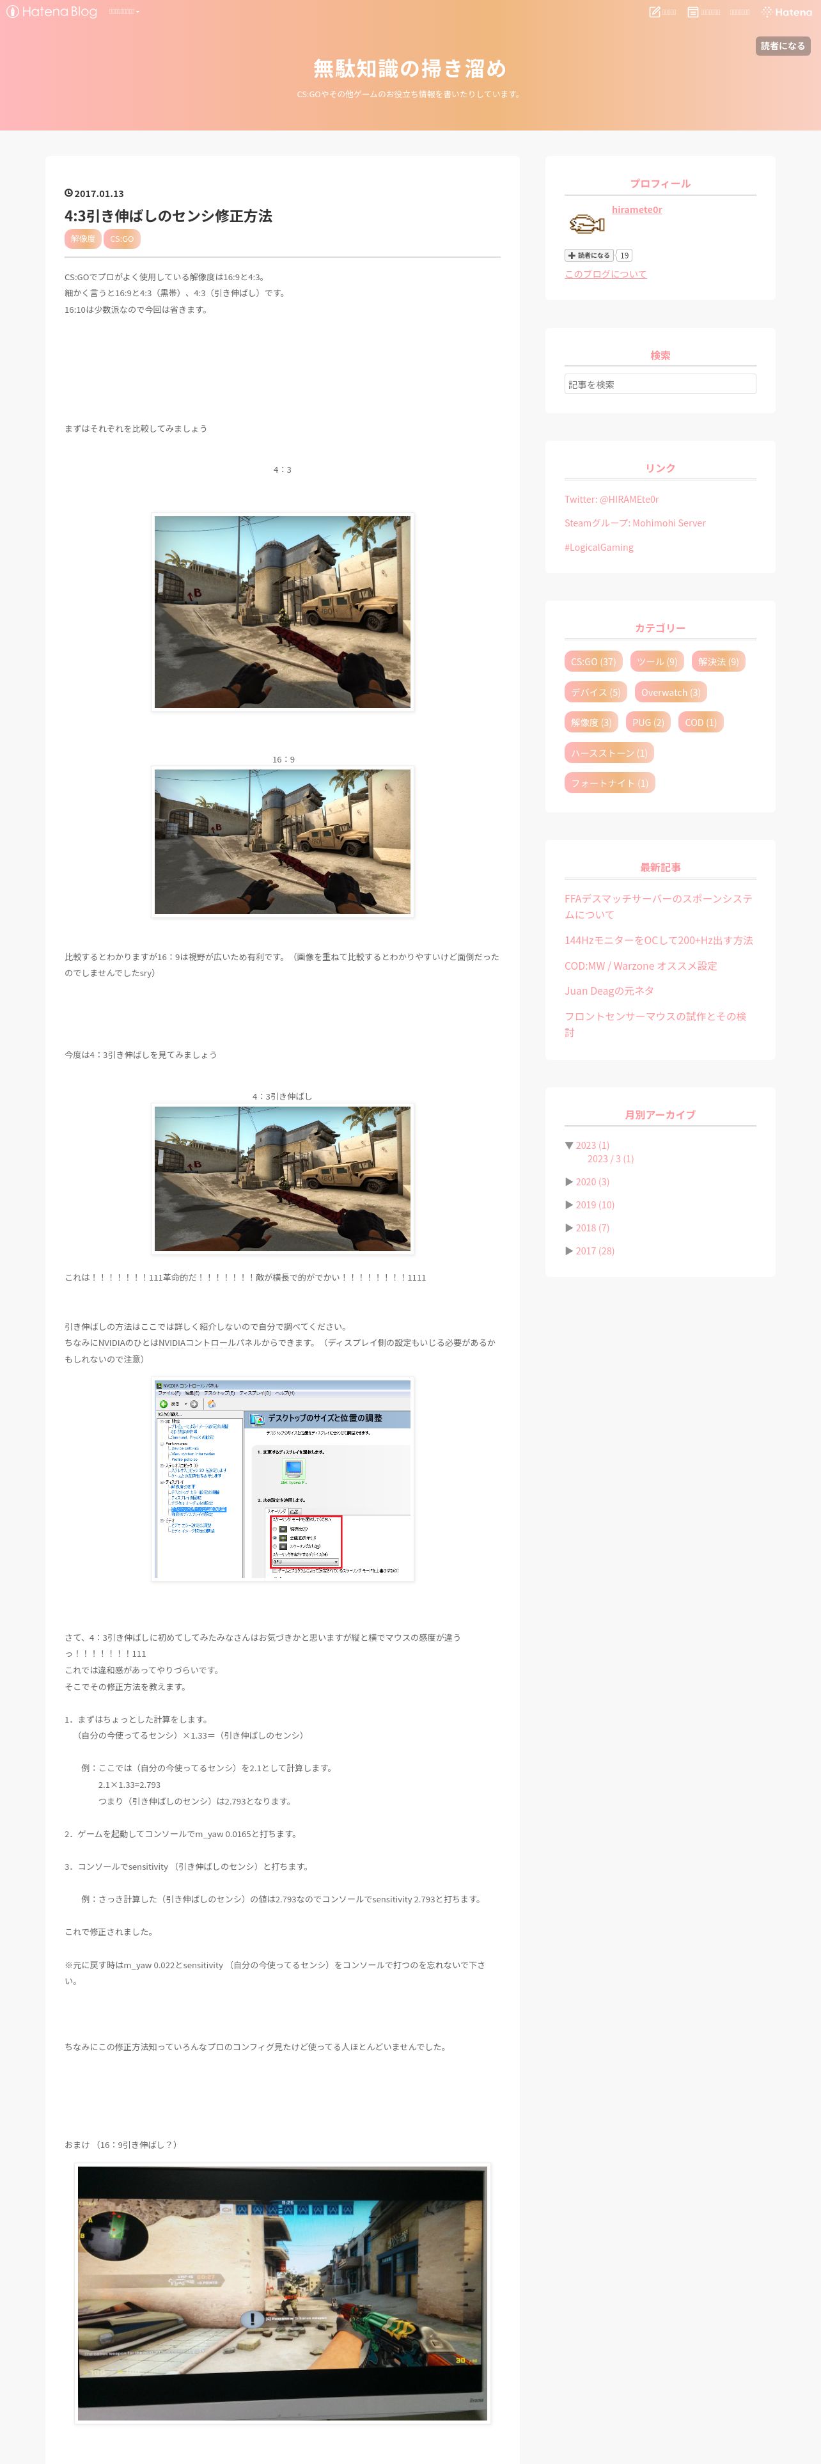The image size is (821, 2464).
Task: Click the subscriber count 19
Action: click(624, 255)
